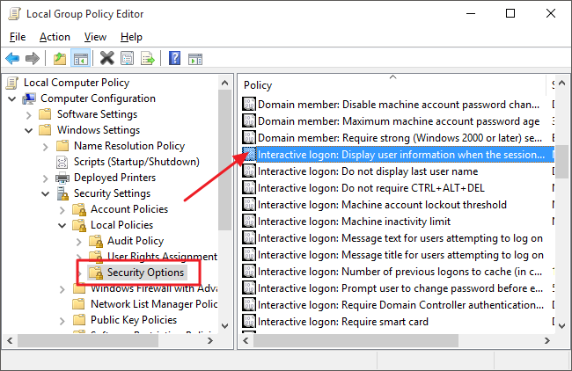The height and width of the screenshot is (371, 572).
Task: Toggle Show/Hide Console Tree toolbar icon
Action: click(79, 59)
